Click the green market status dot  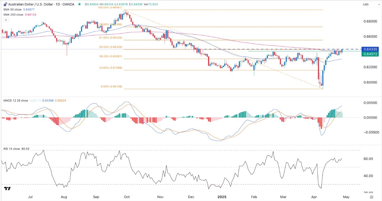79,4
